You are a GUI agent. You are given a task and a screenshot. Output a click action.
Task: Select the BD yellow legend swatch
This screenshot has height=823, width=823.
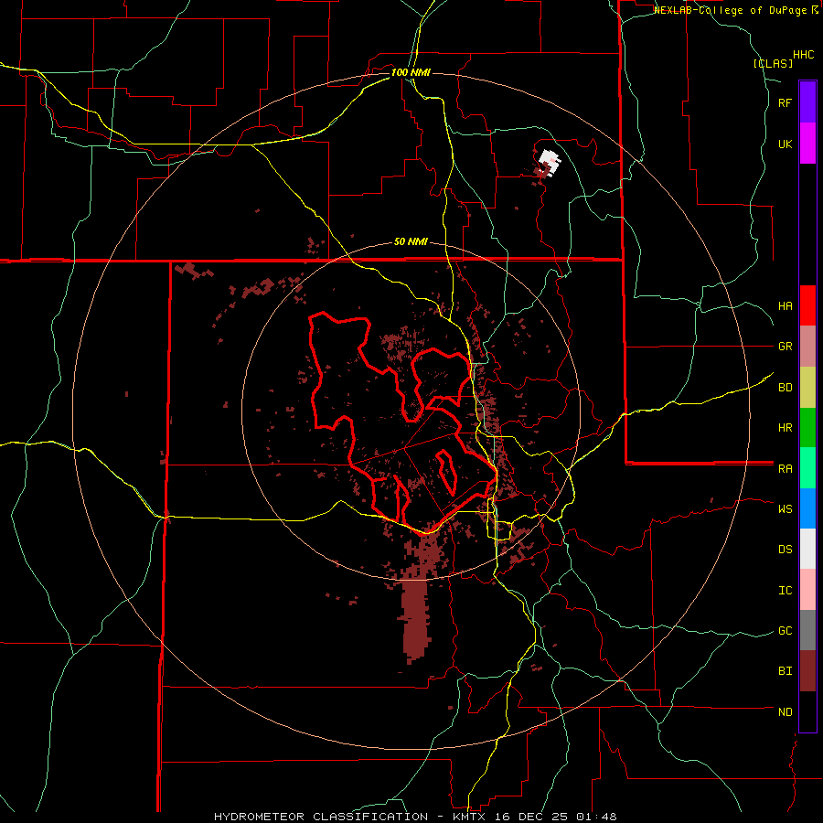click(807, 388)
